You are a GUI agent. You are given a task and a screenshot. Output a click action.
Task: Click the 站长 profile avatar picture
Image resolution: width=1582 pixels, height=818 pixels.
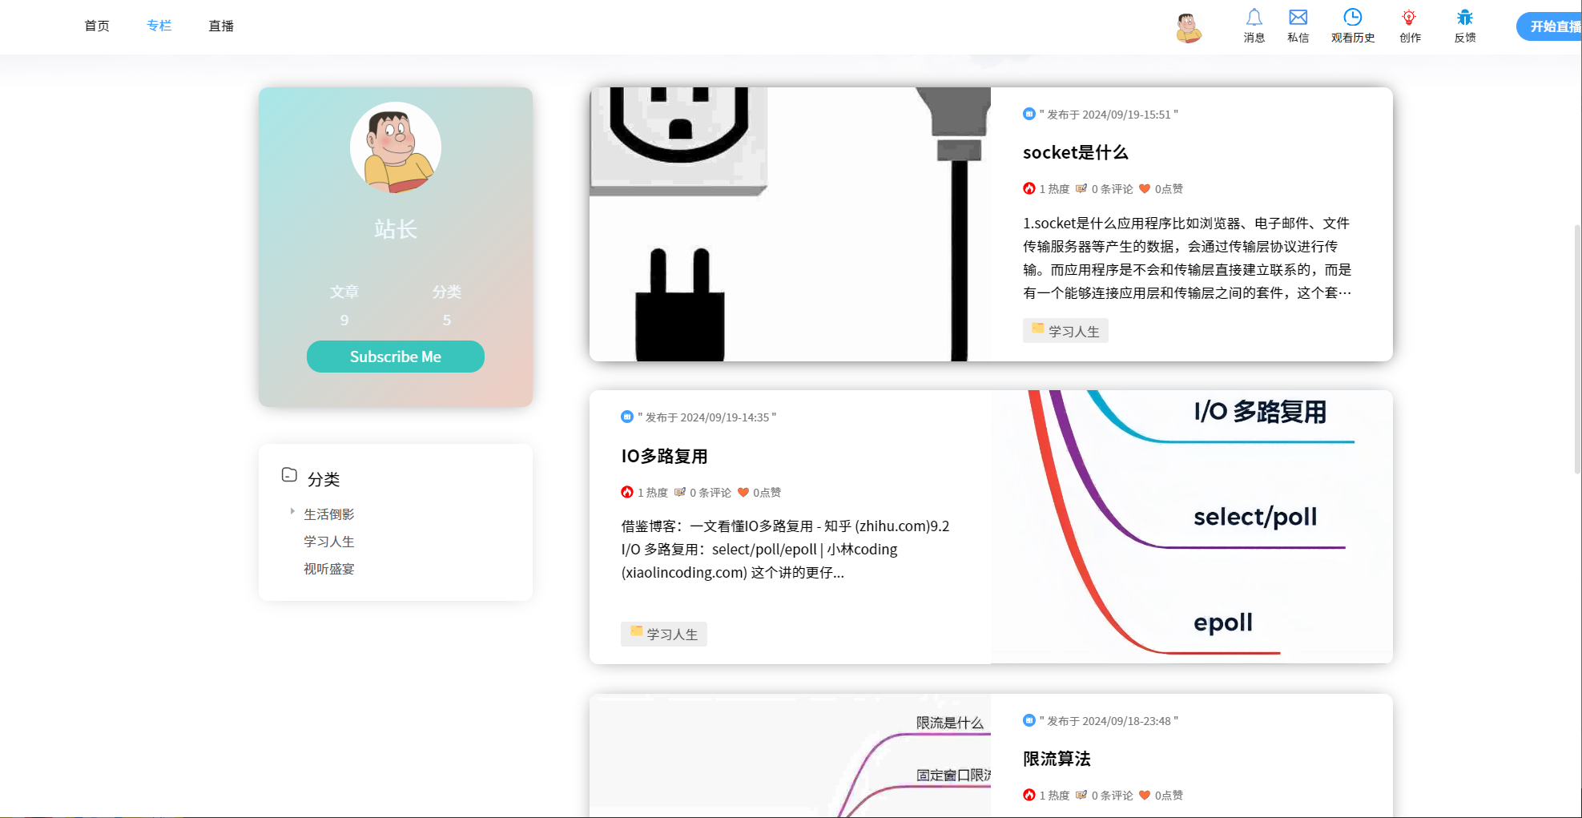coord(396,147)
